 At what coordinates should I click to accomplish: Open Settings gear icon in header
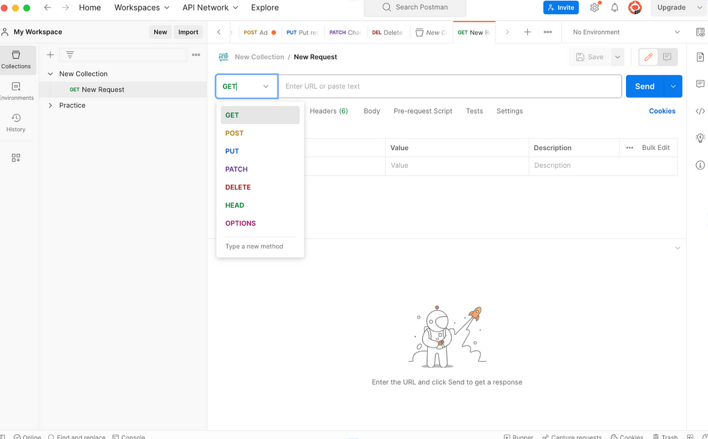tap(595, 8)
